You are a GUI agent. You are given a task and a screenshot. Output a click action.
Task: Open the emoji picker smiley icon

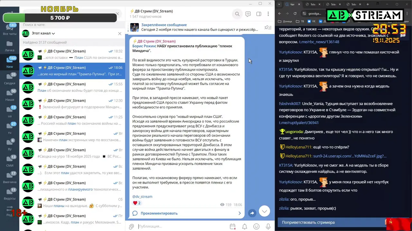pyautogui.click(x=257, y=227)
